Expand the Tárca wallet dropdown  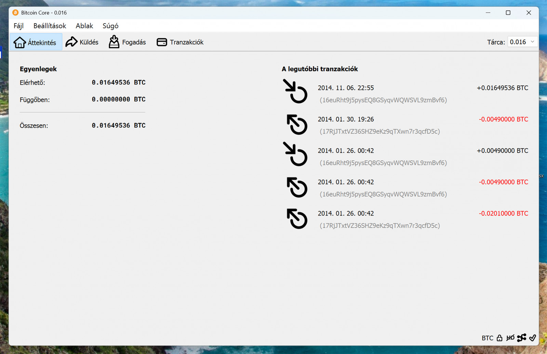(522, 42)
